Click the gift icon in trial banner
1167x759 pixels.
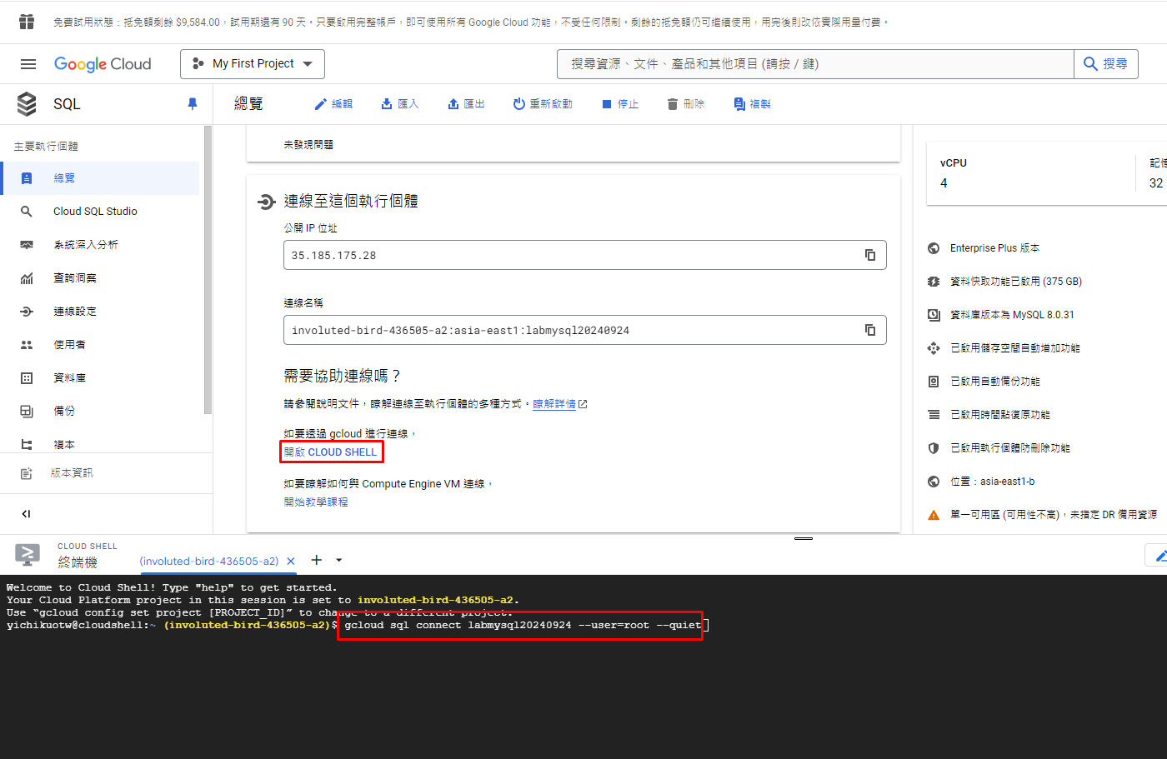coord(27,22)
